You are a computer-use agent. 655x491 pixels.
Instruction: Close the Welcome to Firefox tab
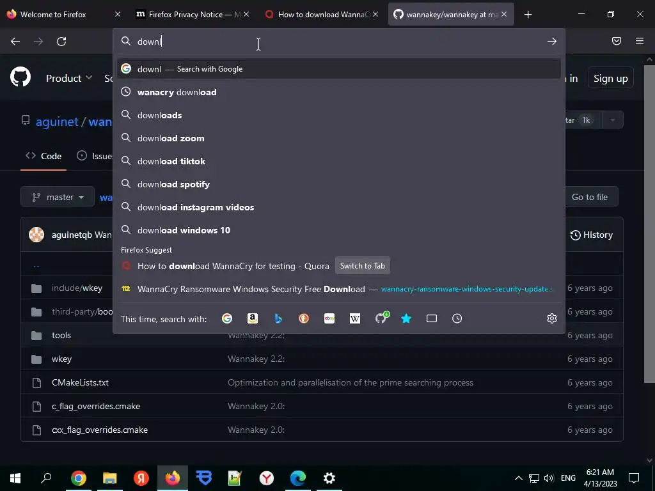coord(118,15)
